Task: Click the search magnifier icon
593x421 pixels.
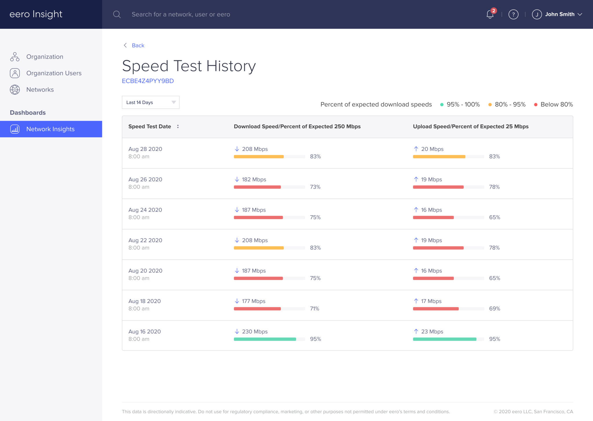Action: [117, 14]
